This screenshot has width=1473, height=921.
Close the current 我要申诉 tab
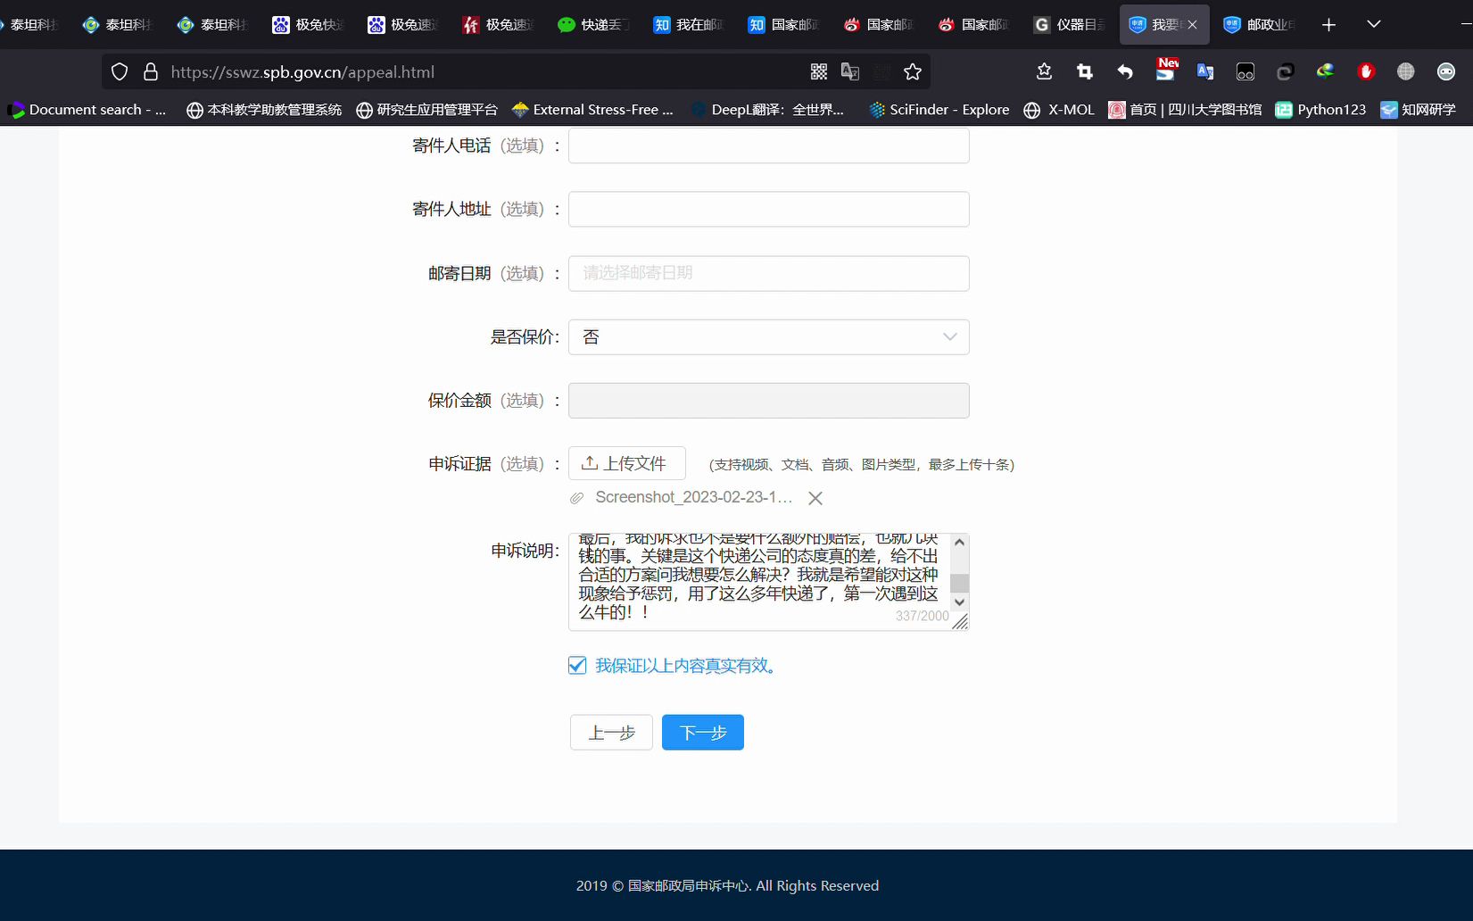[x=1192, y=25]
